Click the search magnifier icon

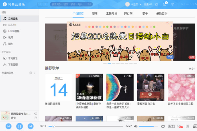(90, 4)
